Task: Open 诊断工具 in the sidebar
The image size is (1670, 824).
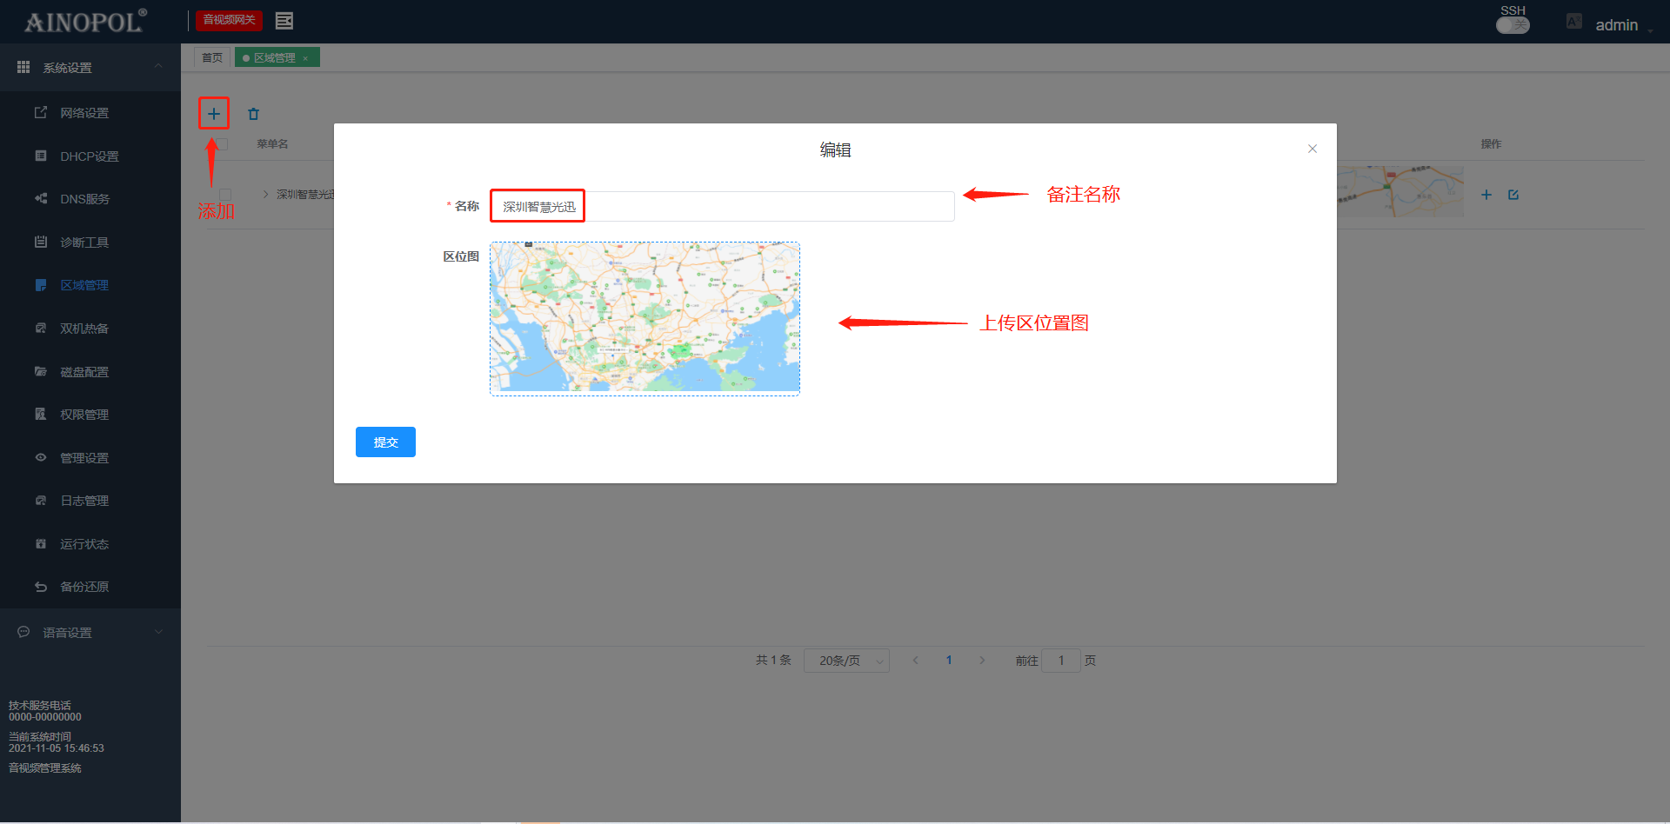Action: [x=83, y=243]
